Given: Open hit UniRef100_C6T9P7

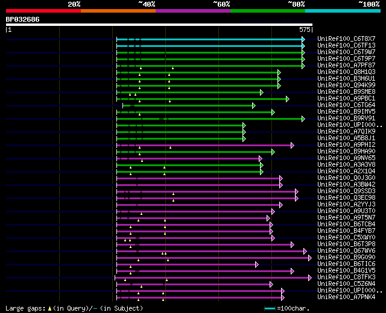Looking at the screenshot, I should pyautogui.click(x=346, y=59).
